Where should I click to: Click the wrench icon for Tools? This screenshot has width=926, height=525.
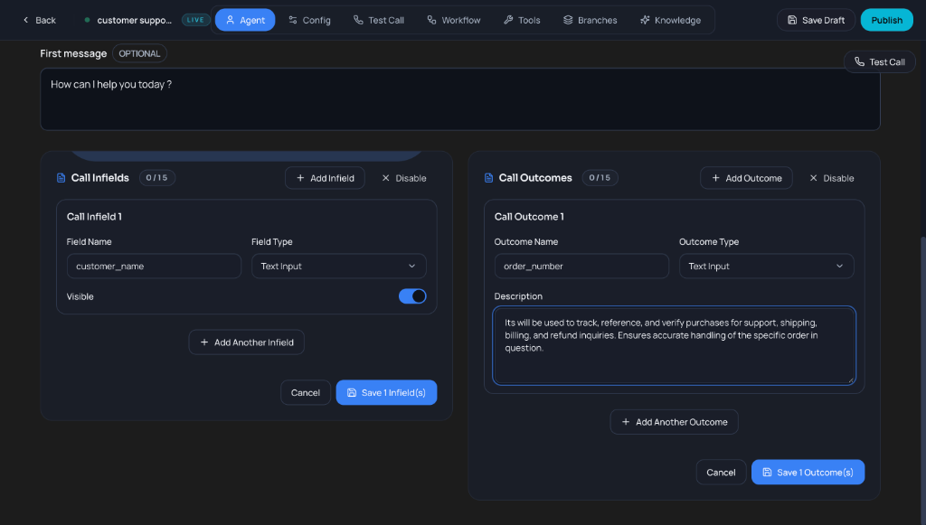click(507, 19)
